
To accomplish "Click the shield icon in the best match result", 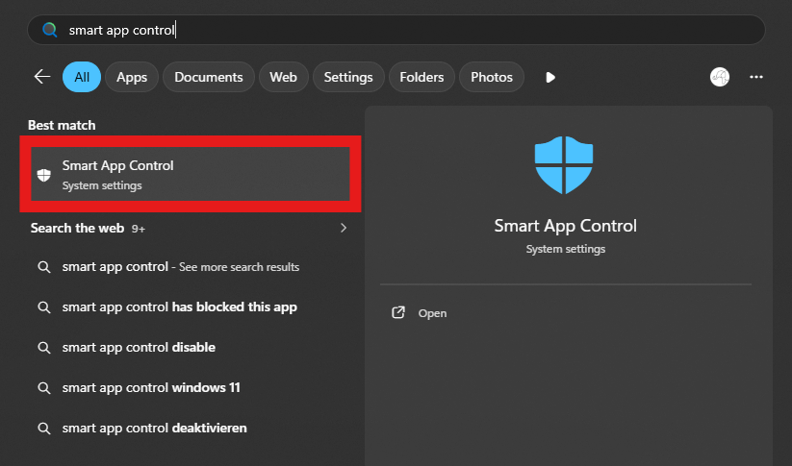I will (43, 175).
